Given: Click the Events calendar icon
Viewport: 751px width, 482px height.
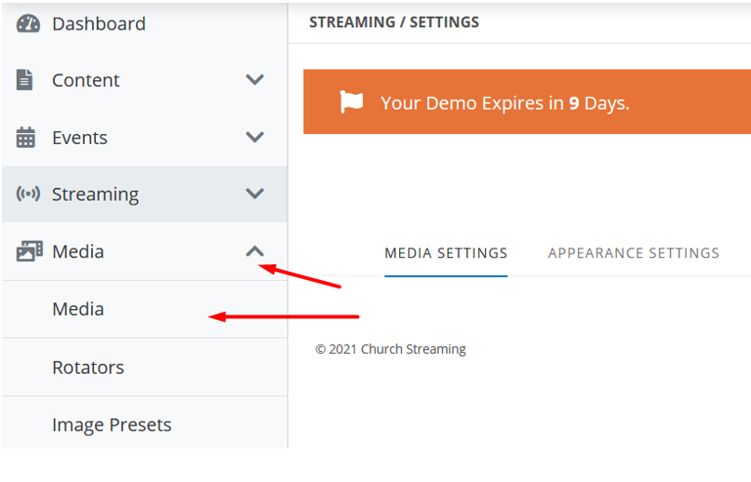Looking at the screenshot, I should [26, 138].
